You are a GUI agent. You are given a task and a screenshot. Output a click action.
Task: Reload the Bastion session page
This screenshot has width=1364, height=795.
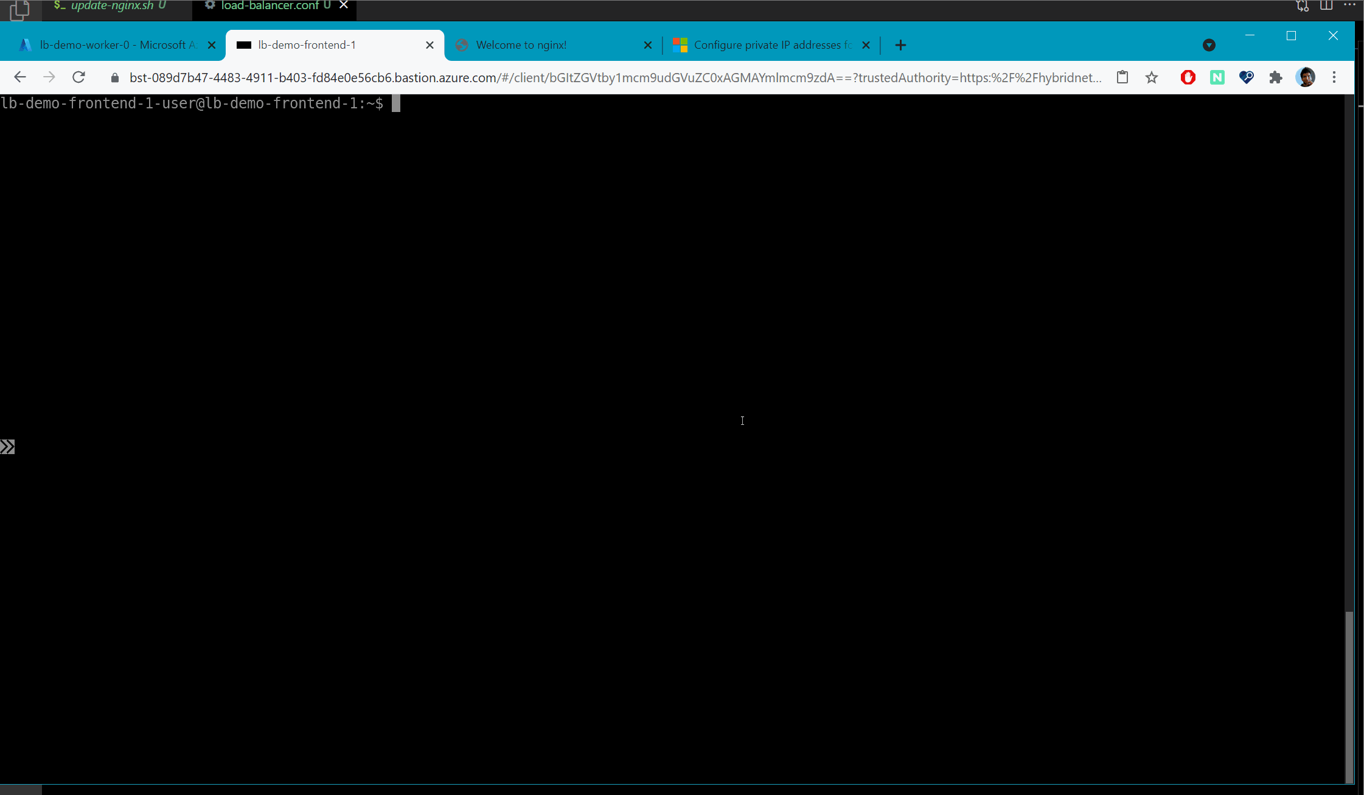78,77
